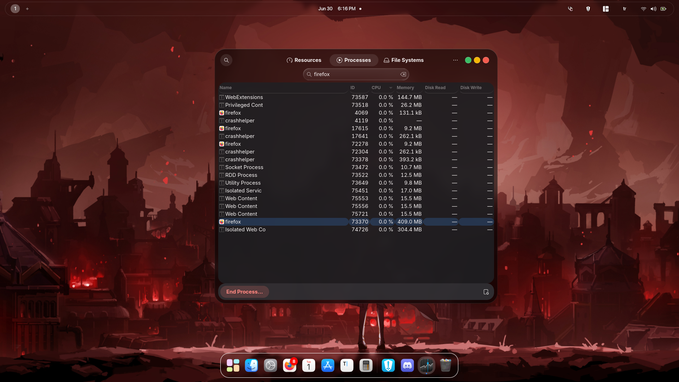This screenshot has height=382, width=679.
Task: Launch the Calculator from the dock
Action: coord(366,365)
